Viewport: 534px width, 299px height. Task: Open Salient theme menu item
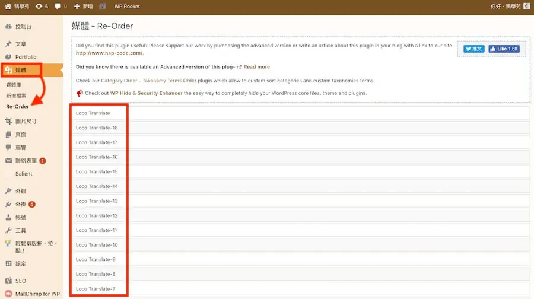coord(24,174)
